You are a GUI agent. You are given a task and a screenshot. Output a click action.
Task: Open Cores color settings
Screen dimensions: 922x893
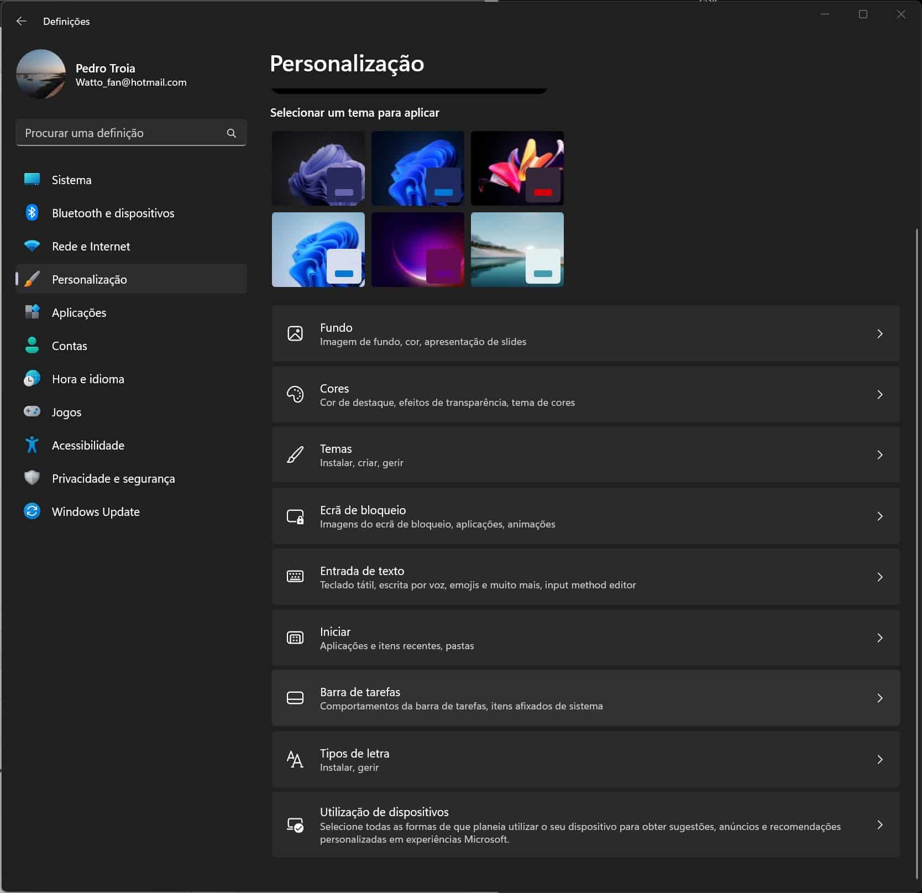585,394
